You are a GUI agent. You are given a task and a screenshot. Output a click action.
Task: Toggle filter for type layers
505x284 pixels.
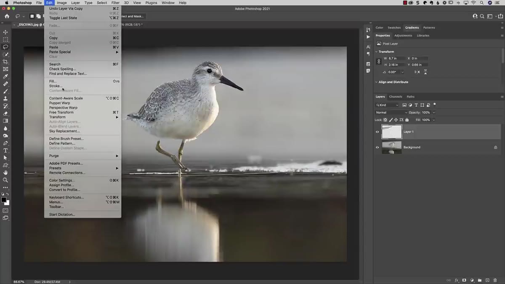click(x=416, y=105)
